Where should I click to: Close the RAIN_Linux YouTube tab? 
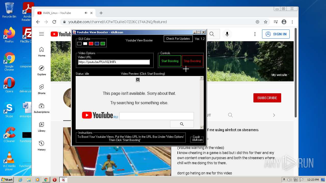[x=92, y=13]
